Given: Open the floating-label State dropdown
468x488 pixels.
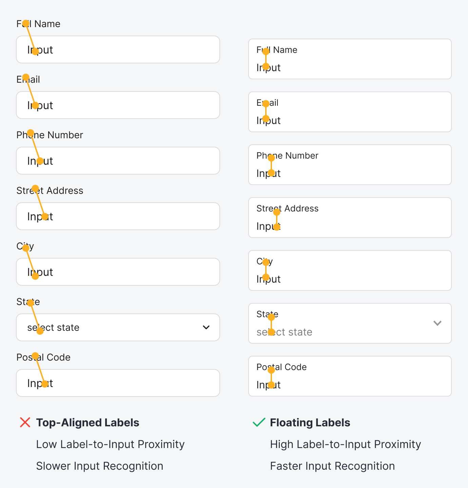Looking at the screenshot, I should tap(350, 323).
